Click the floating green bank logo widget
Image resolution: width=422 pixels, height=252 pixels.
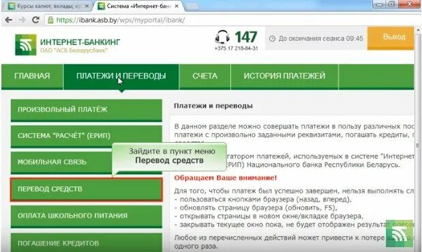(400, 234)
